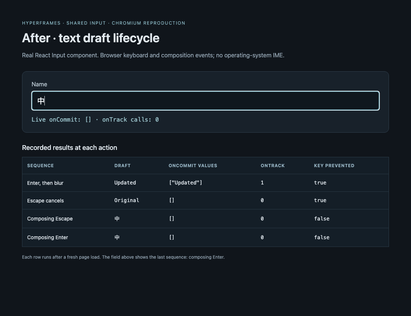Screen dimensions: 411x316
Task: Click the ONCOMMIT VALUES column header
Action: click(x=193, y=166)
